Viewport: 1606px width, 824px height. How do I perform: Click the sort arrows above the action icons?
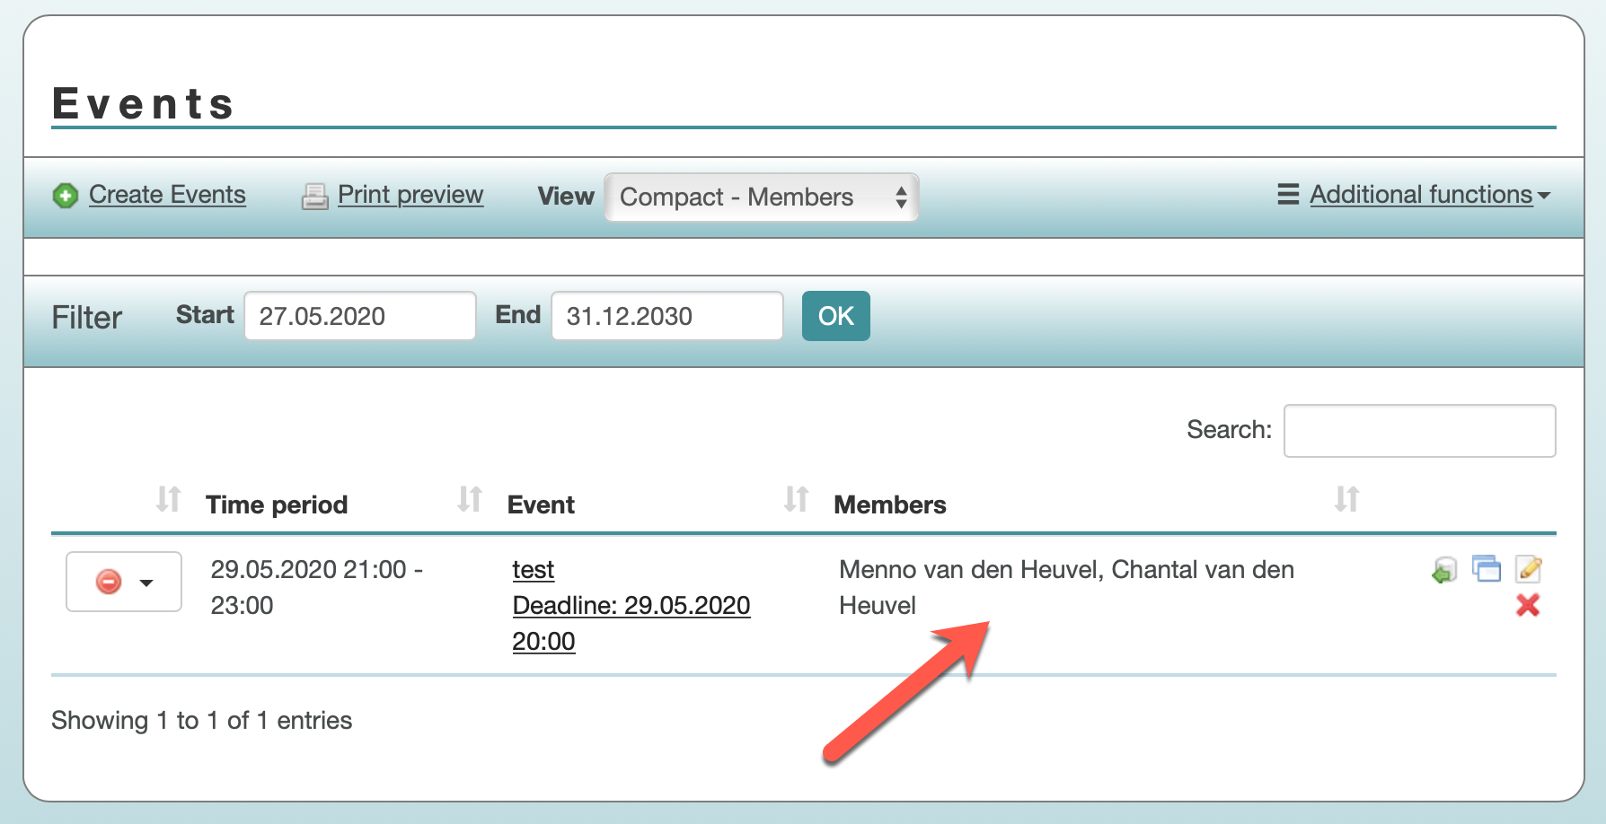(1346, 499)
